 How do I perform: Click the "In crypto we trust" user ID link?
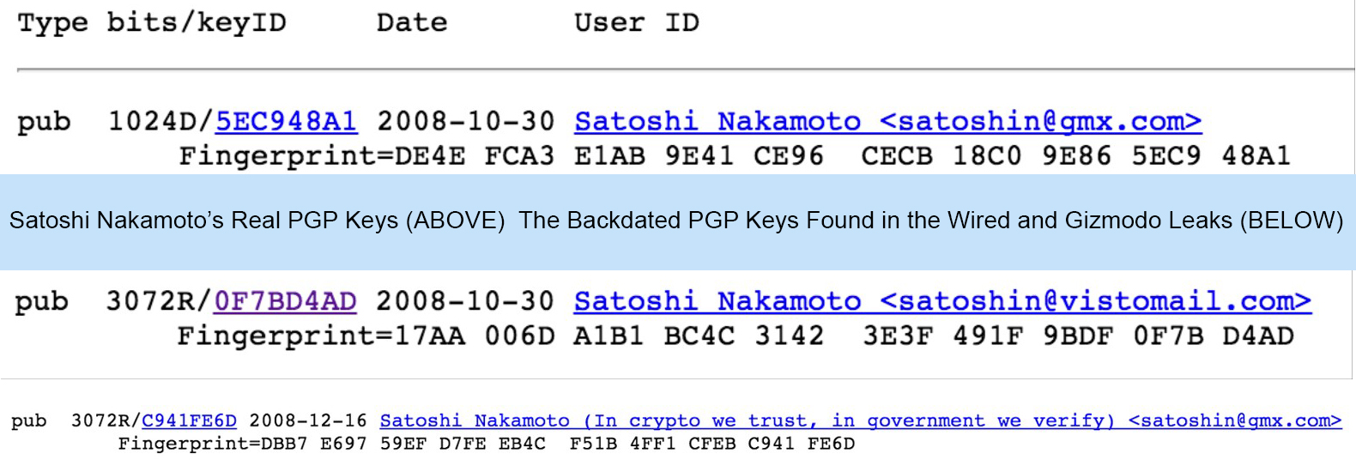coord(860,421)
